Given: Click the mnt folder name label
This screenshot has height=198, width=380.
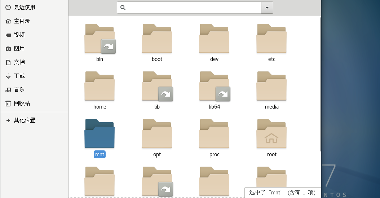Looking at the screenshot, I should tap(100, 154).
